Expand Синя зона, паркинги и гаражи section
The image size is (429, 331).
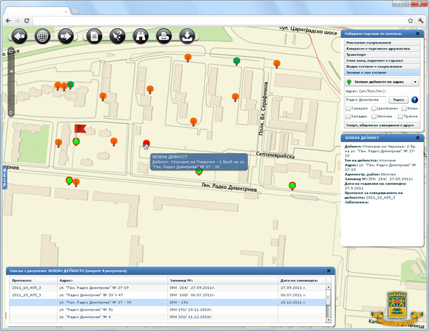[382, 61]
